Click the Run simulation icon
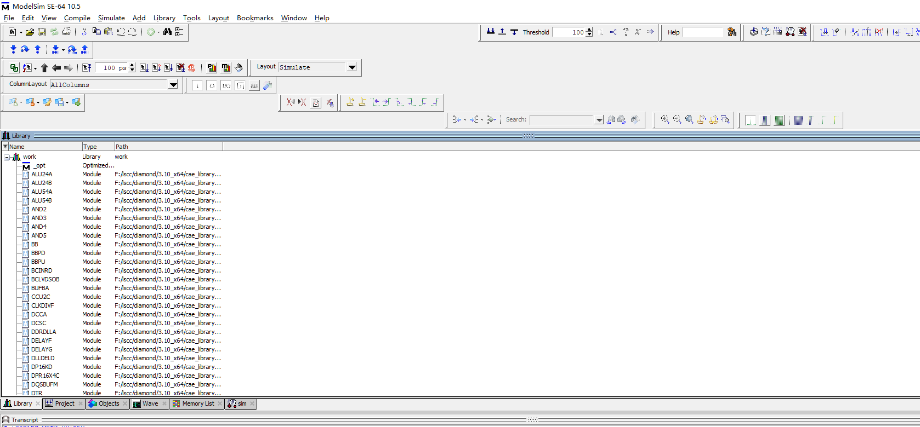The height and width of the screenshot is (427, 920). pos(144,68)
